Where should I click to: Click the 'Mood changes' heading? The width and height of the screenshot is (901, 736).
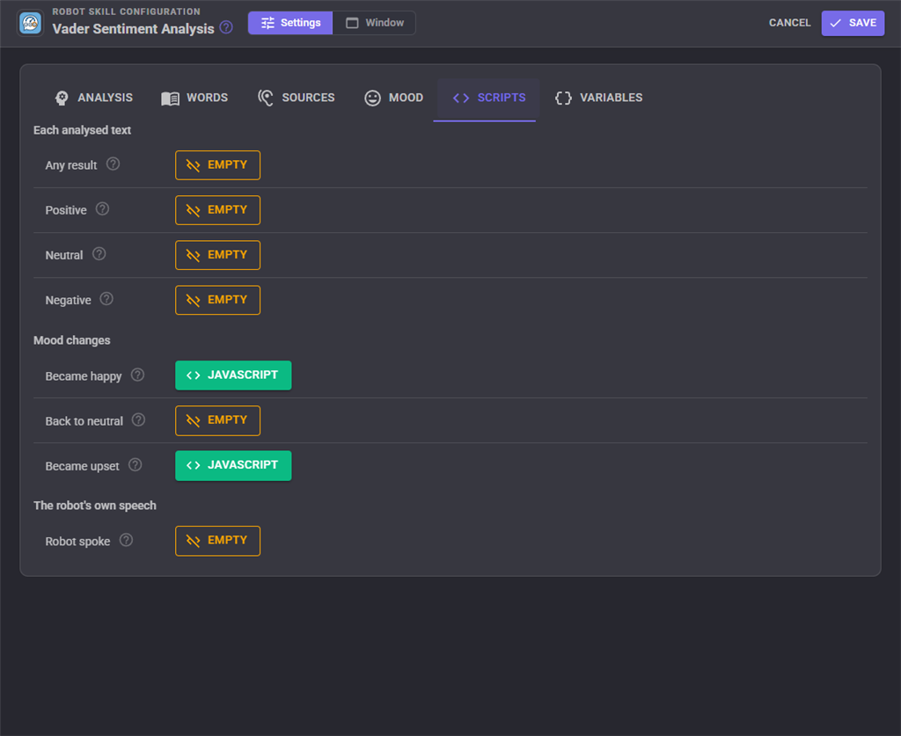pos(72,340)
